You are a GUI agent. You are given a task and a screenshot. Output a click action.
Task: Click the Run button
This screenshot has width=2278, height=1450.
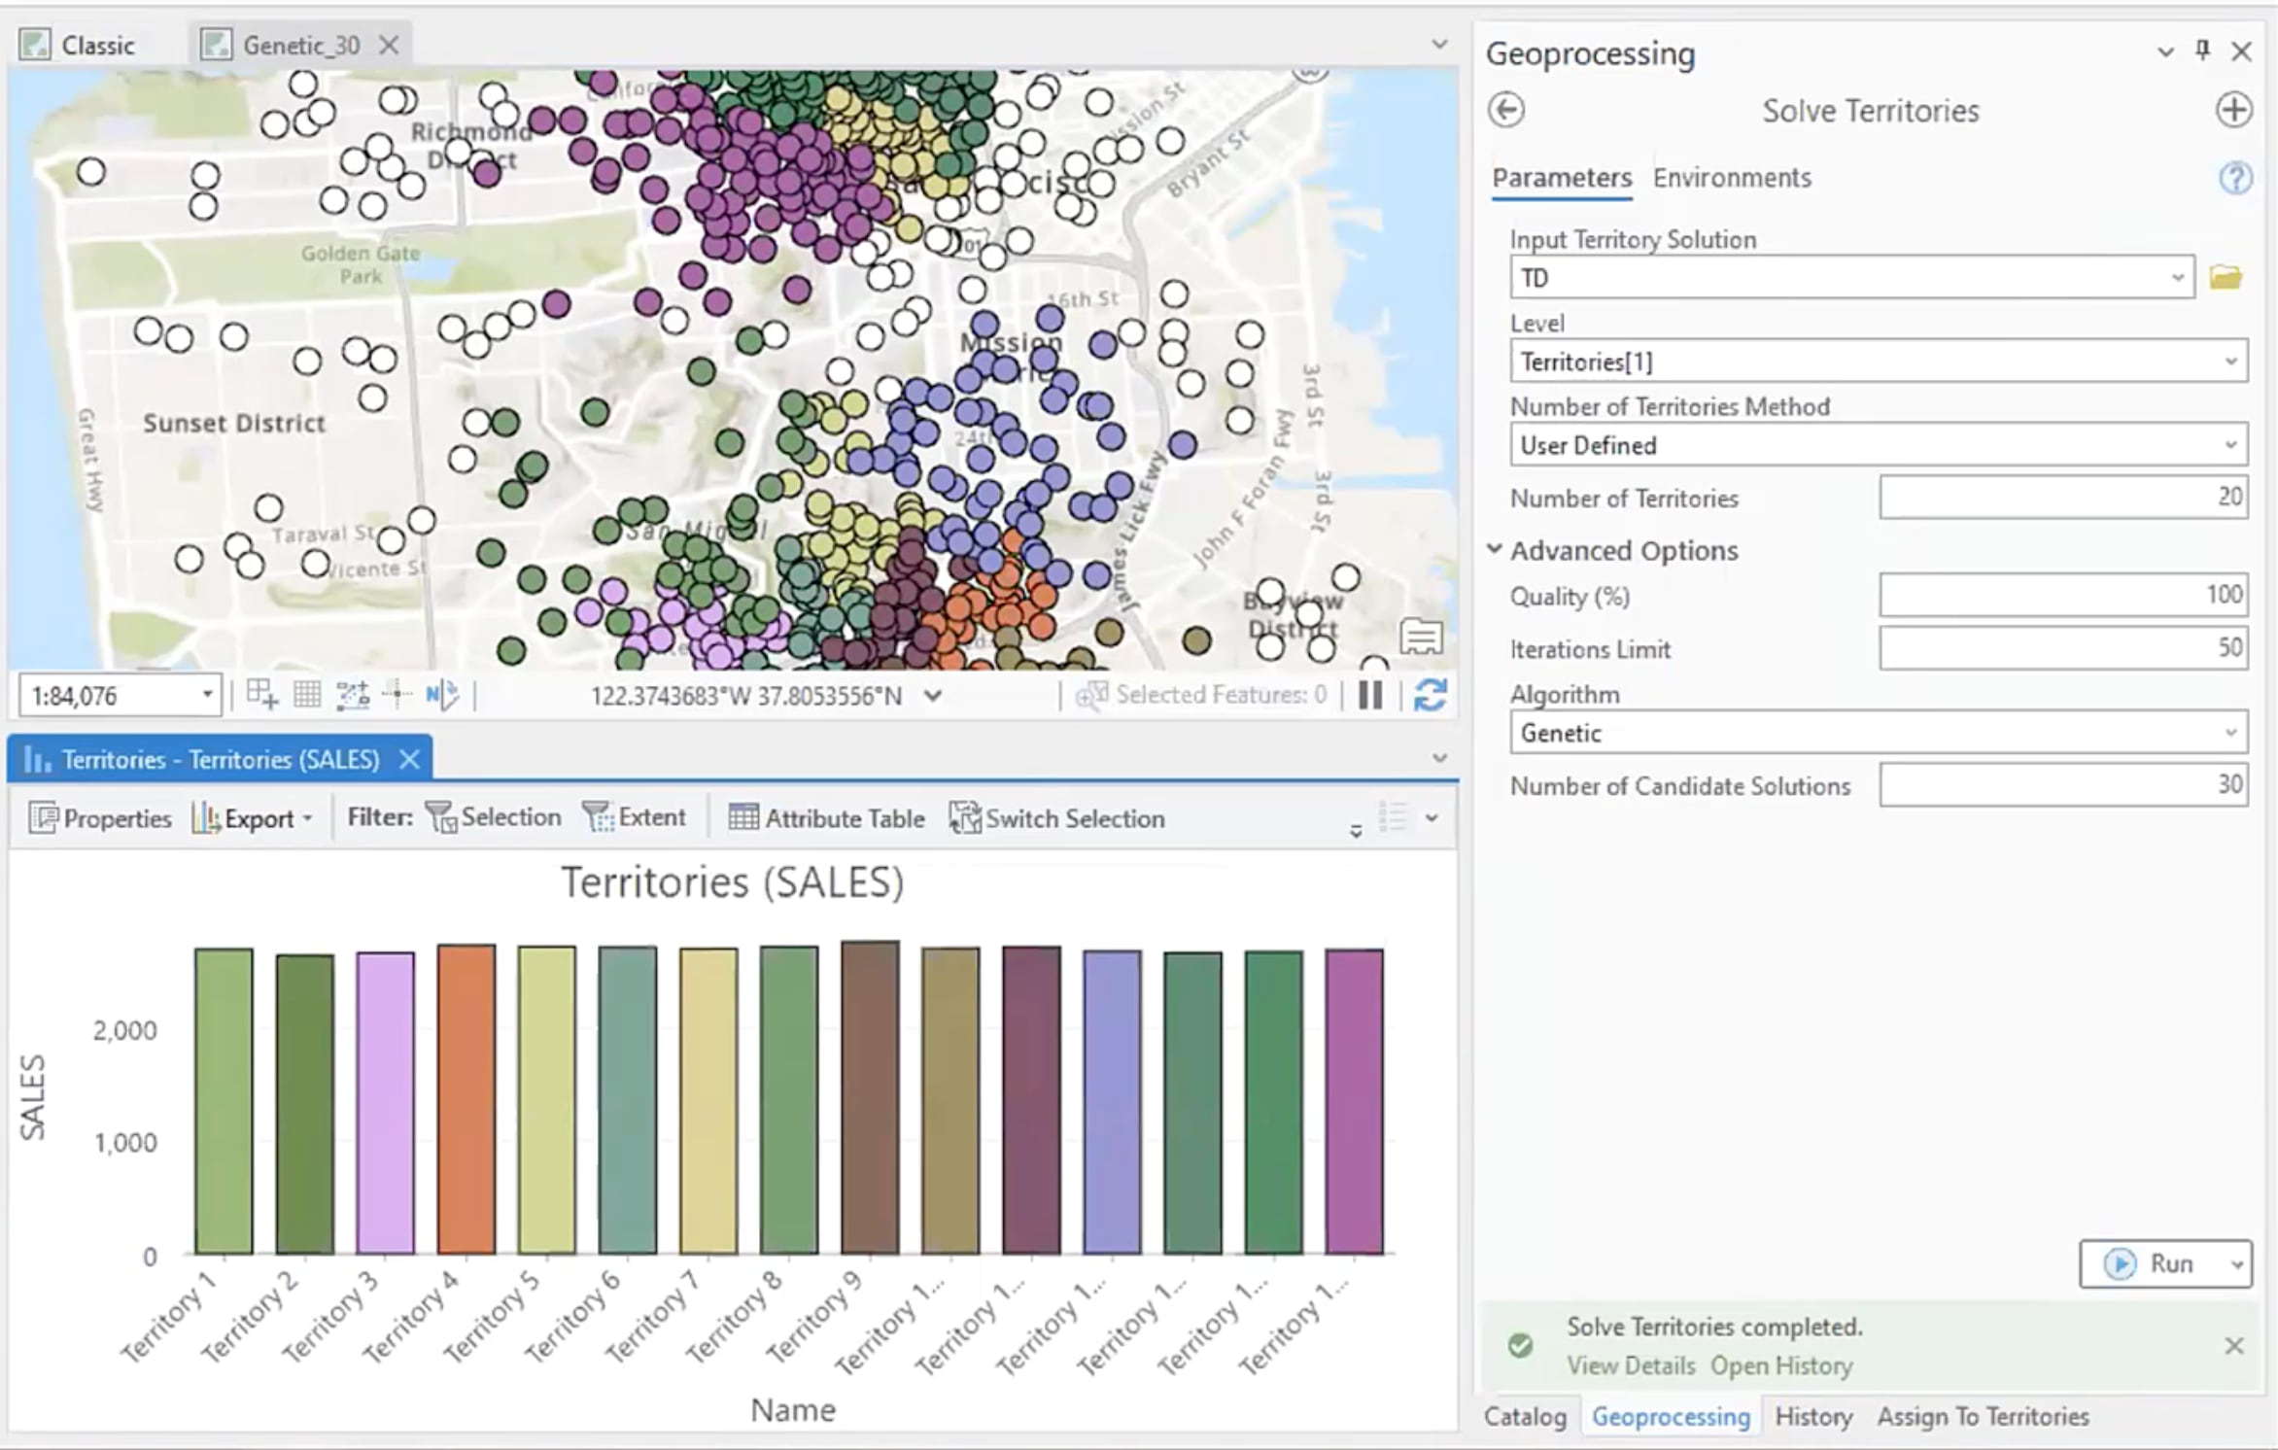tap(2153, 1263)
